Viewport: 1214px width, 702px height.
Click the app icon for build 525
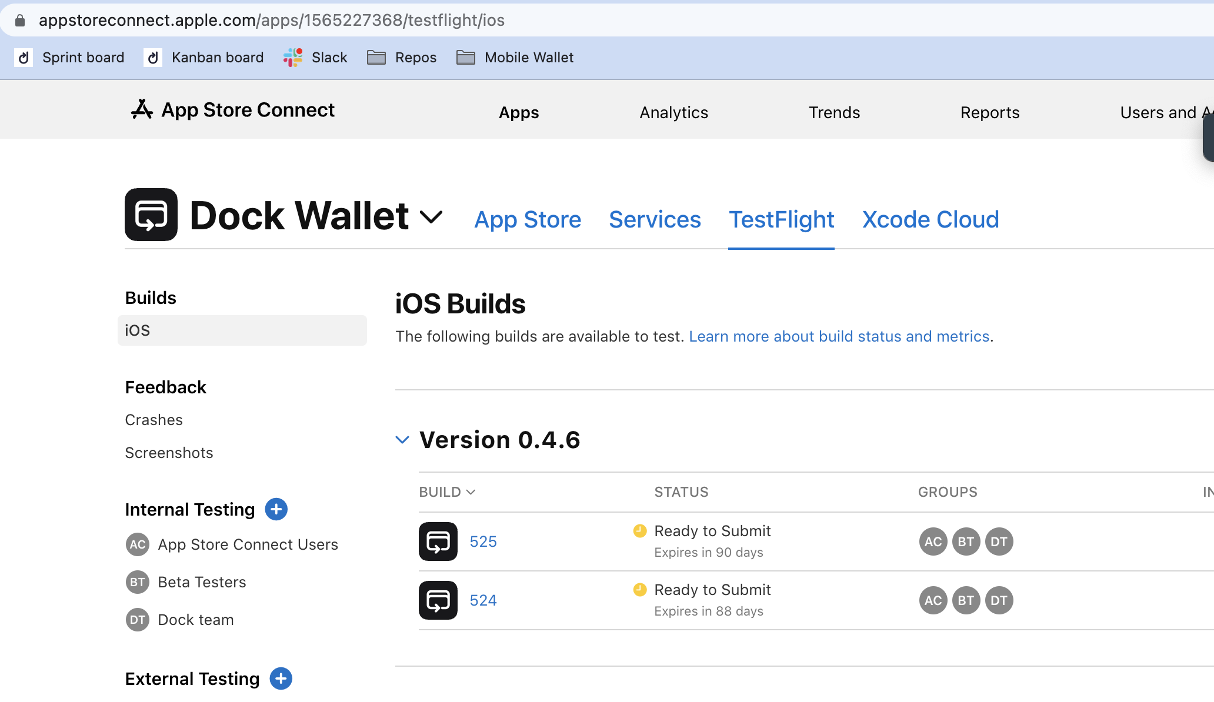click(438, 541)
